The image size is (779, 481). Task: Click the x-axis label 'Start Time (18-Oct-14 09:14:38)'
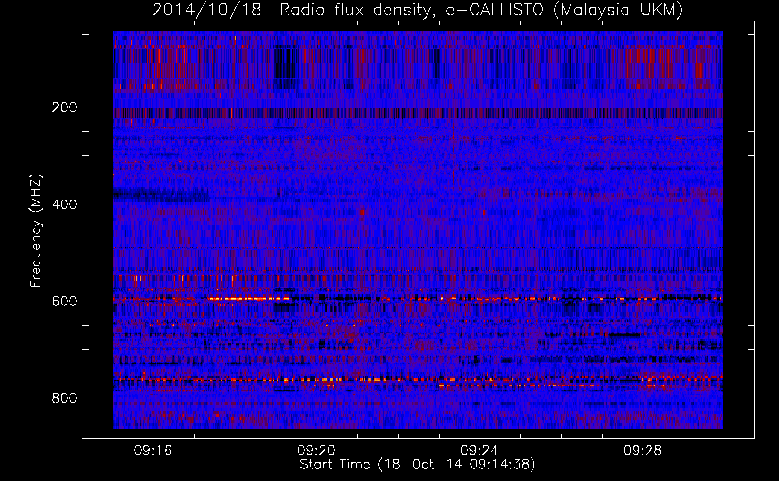coord(417,465)
